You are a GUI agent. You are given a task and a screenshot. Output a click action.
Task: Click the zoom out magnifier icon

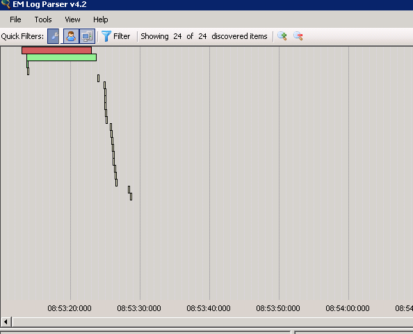click(298, 36)
